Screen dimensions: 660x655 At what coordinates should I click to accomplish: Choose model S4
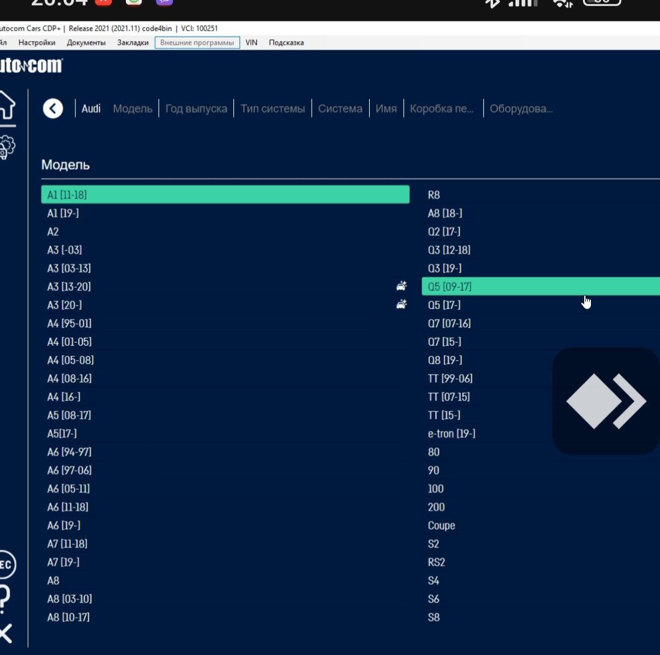541,580
